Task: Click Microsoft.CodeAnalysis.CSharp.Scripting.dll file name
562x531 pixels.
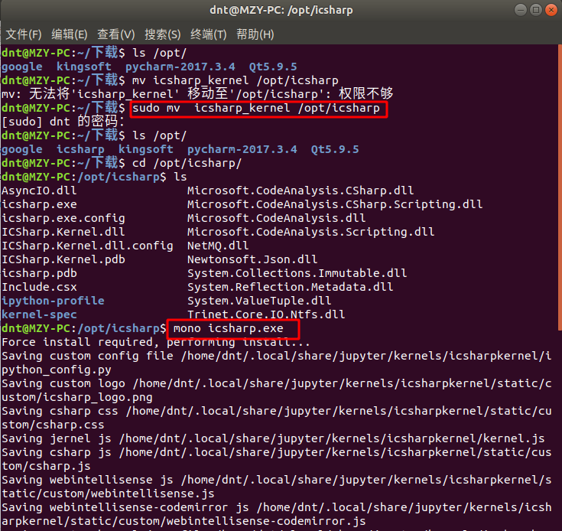Action: [335, 204]
